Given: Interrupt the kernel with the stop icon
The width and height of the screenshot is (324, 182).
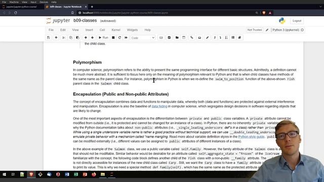Looking at the screenshot, I should coord(113,37).
